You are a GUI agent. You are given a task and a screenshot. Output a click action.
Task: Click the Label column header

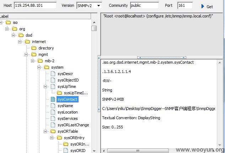[x=45, y=16]
